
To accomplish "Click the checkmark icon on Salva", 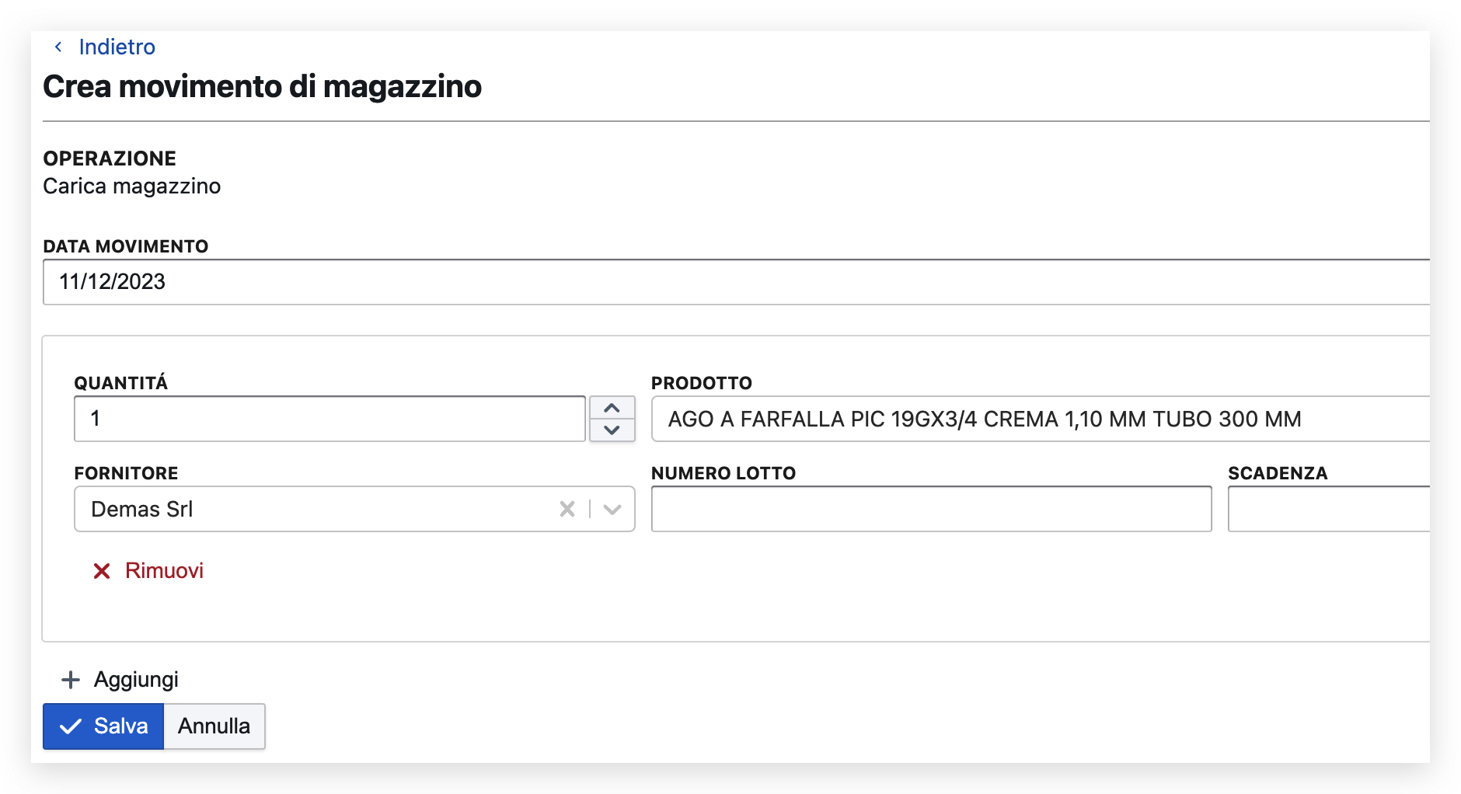I will point(71,726).
